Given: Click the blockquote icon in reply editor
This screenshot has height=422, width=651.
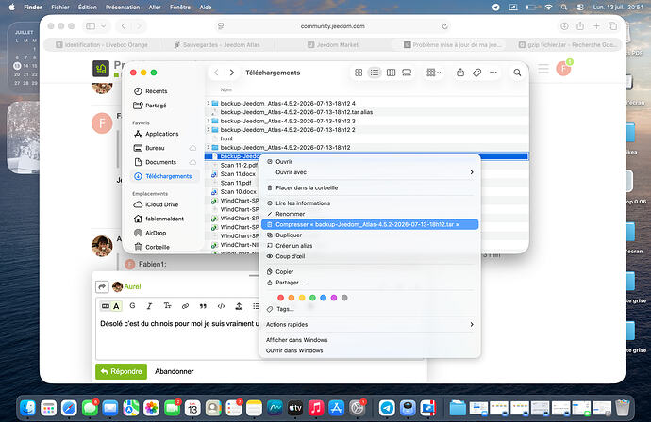Looking at the screenshot, I should coord(203,306).
